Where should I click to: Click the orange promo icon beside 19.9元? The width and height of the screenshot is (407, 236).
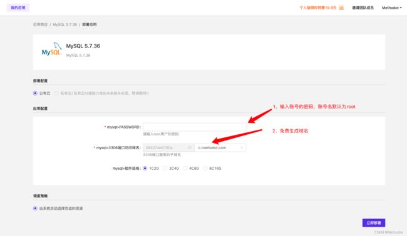click(341, 7)
